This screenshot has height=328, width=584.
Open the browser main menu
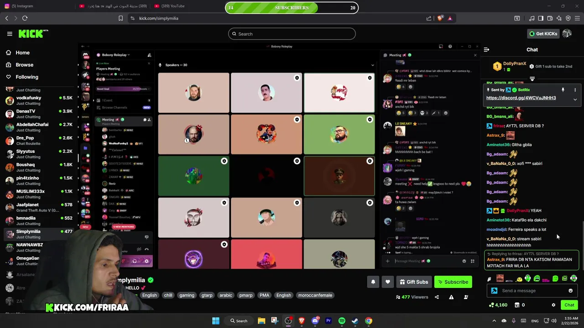click(577, 18)
